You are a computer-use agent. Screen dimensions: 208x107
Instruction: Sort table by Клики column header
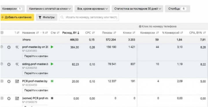coord(129,33)
